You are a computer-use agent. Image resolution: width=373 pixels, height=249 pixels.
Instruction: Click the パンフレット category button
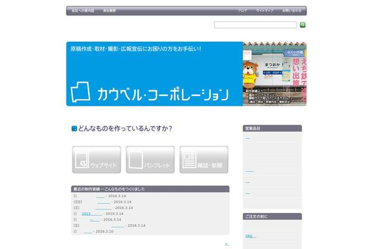pos(150,159)
